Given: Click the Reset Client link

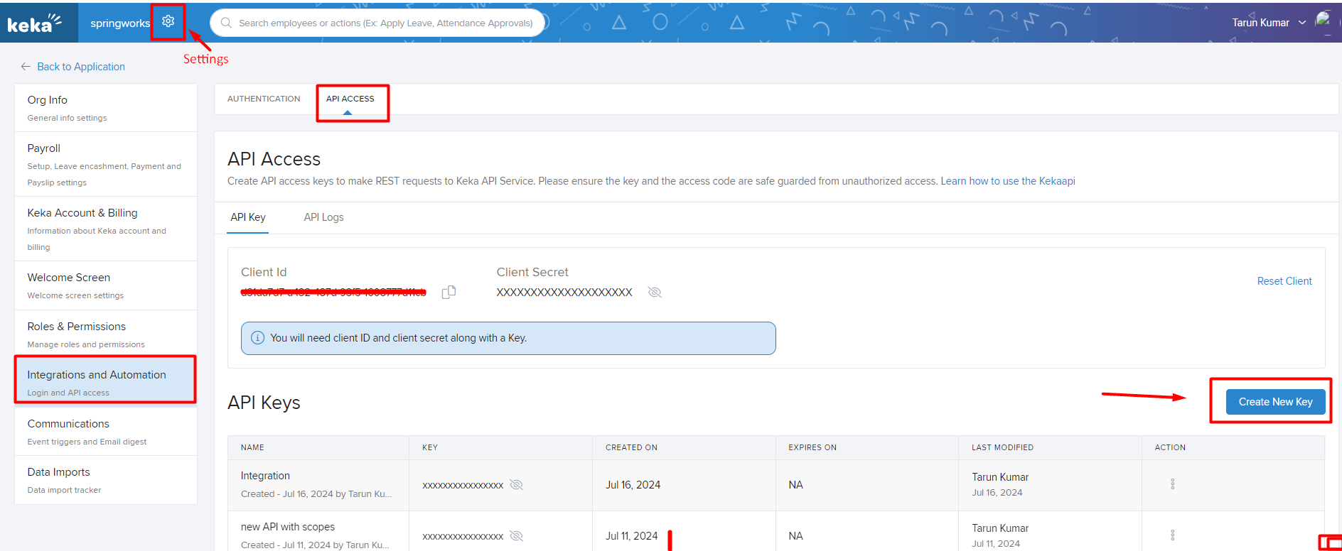Looking at the screenshot, I should tap(1284, 281).
